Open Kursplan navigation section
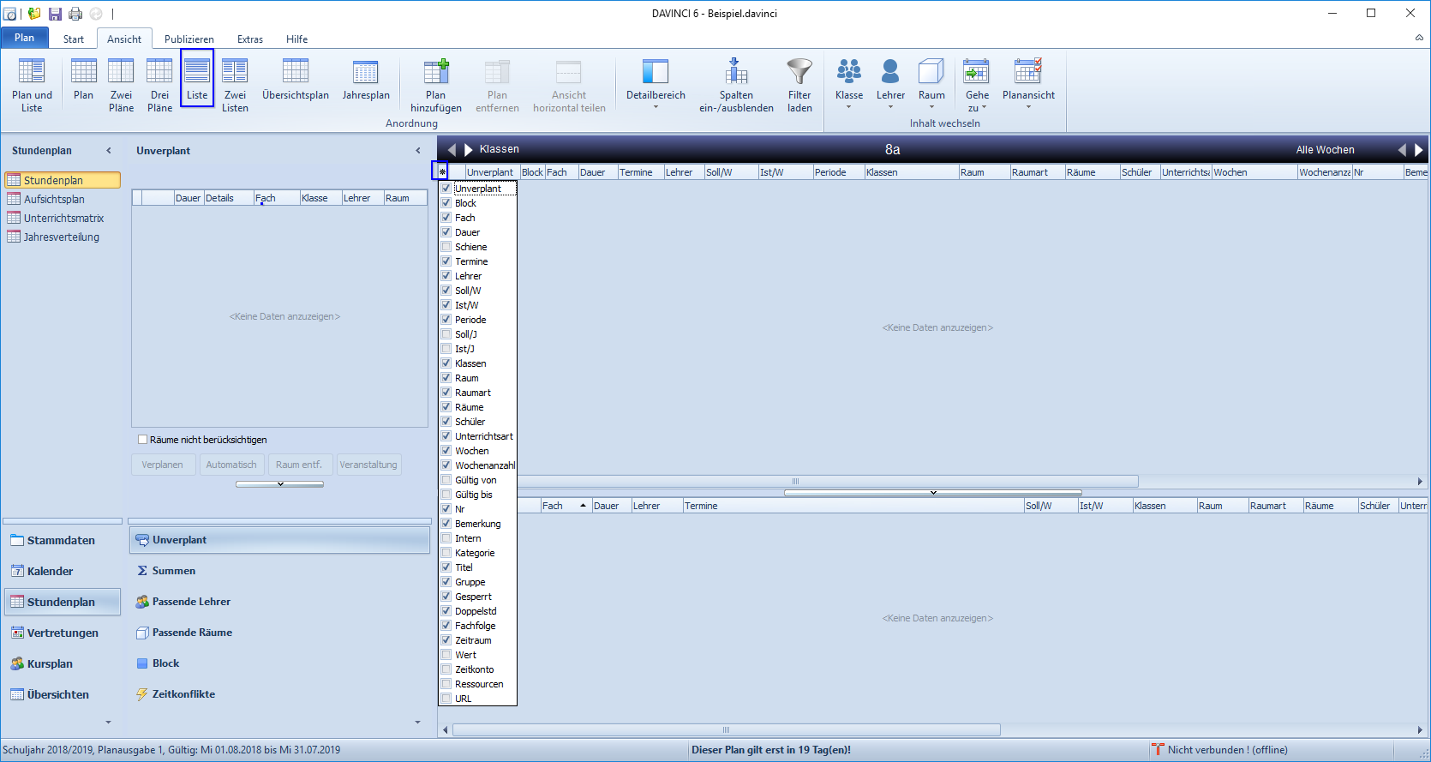Viewport: 1431px width, 762px height. pyautogui.click(x=62, y=663)
